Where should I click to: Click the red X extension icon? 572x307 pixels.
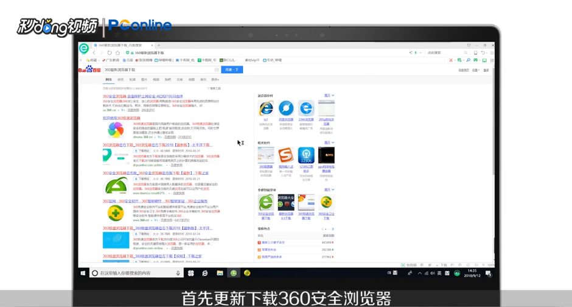pos(451,60)
